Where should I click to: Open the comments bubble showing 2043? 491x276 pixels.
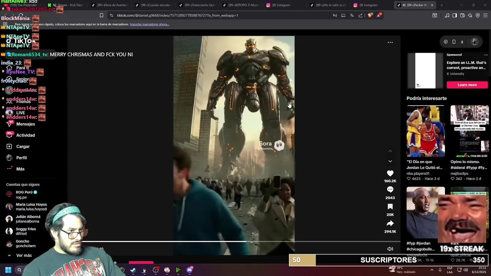click(390, 189)
